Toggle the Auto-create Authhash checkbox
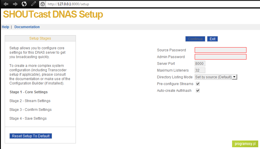This screenshot has width=260, height=149. pos(198,90)
